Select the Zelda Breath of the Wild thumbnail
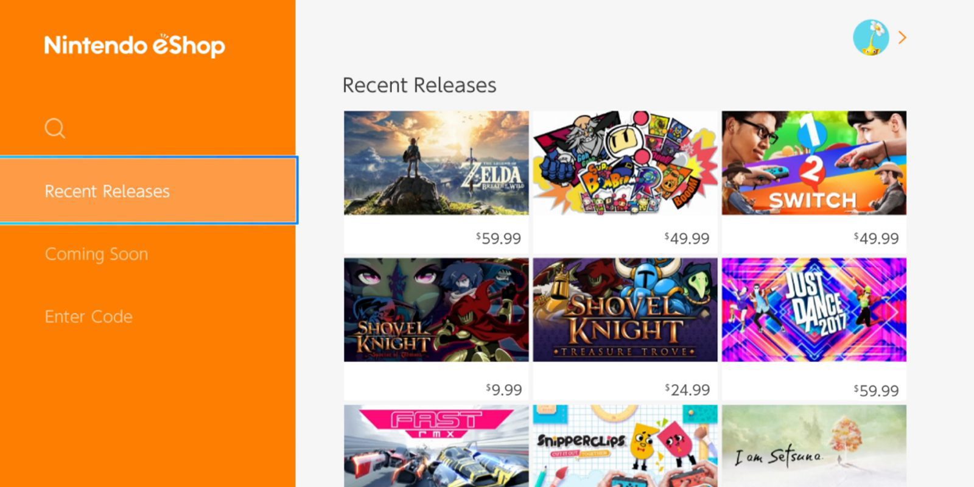The width and height of the screenshot is (974, 487). tap(435, 163)
